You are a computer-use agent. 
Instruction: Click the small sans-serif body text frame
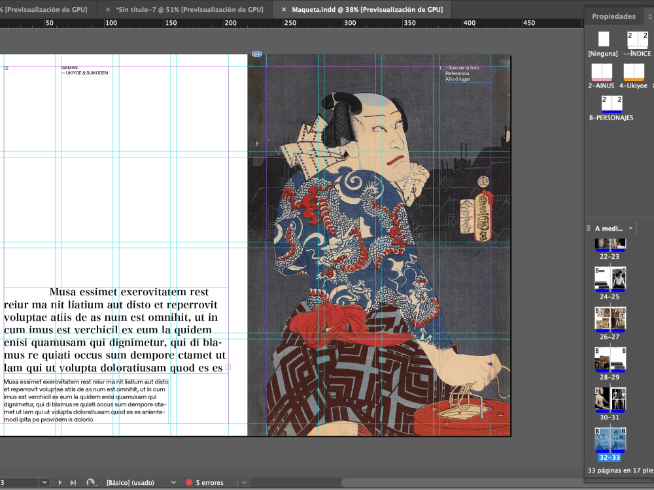point(86,400)
